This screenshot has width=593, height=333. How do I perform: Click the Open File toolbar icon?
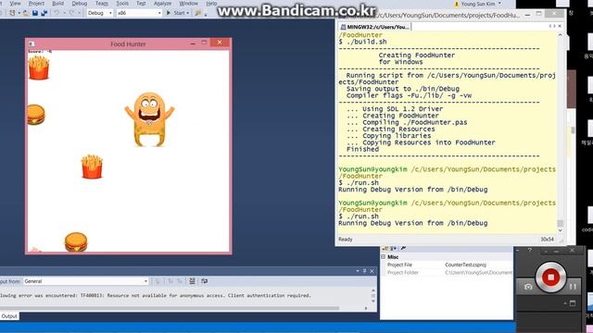click(x=26, y=13)
